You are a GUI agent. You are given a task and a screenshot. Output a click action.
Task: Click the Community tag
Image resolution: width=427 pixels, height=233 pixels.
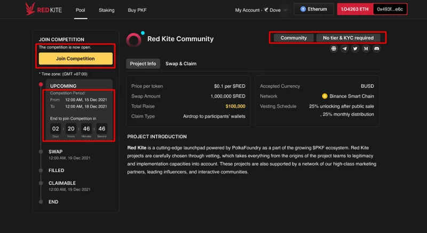[x=294, y=38]
